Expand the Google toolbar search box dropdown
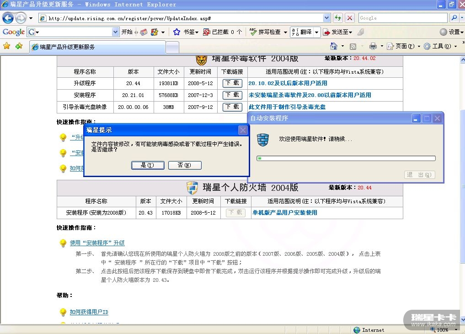 click(x=115, y=32)
